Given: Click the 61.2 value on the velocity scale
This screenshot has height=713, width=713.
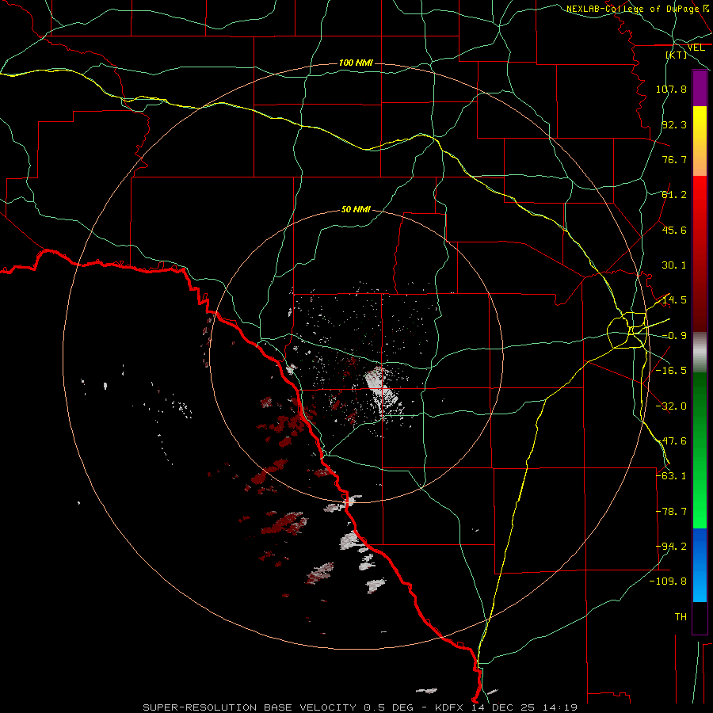Looking at the screenshot, I should pyautogui.click(x=674, y=195).
